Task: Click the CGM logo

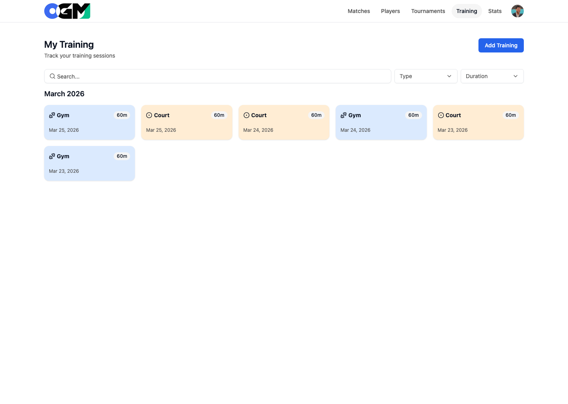Action: [67, 11]
